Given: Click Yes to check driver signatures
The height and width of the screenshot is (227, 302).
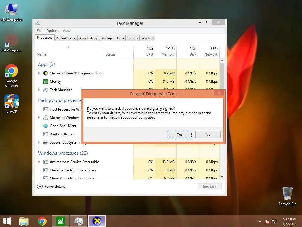Looking at the screenshot, I should pyautogui.click(x=180, y=134).
